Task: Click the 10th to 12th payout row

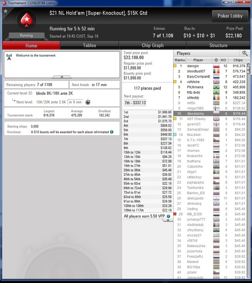Action: click(x=147, y=152)
